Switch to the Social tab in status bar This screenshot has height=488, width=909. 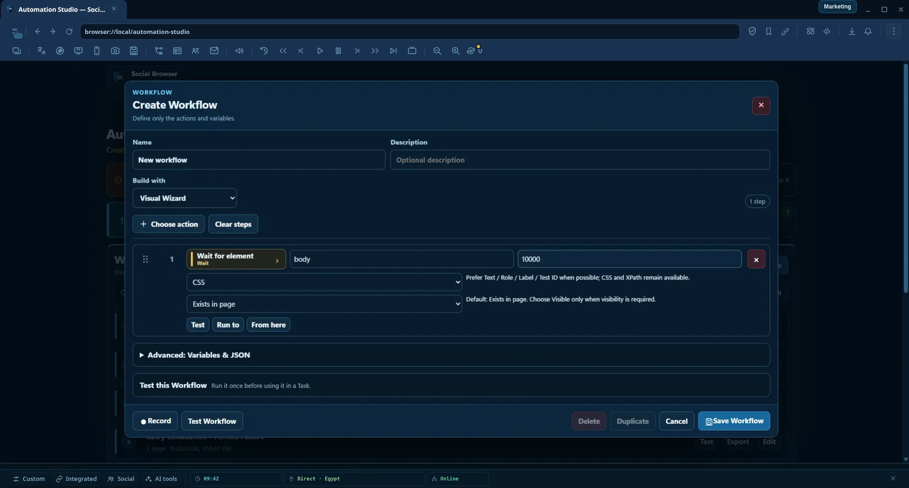tap(121, 479)
